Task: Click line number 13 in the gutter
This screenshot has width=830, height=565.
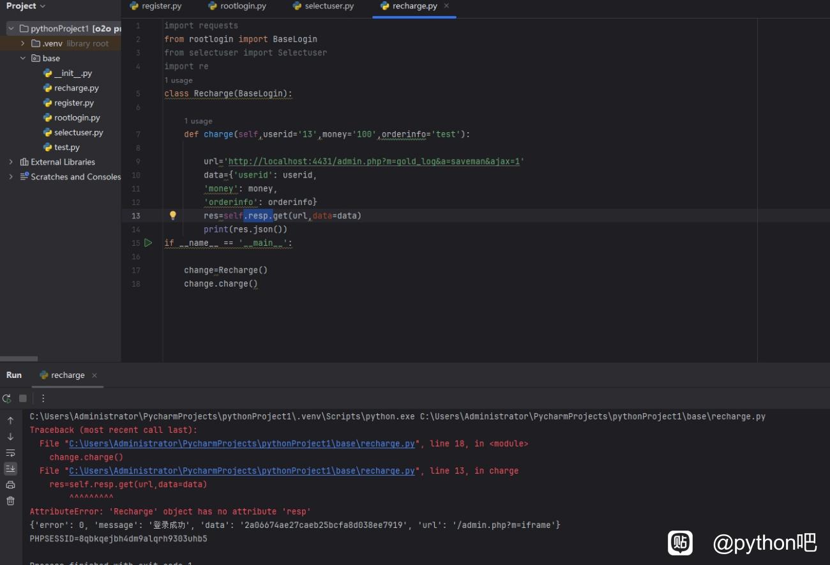Action: coord(135,216)
